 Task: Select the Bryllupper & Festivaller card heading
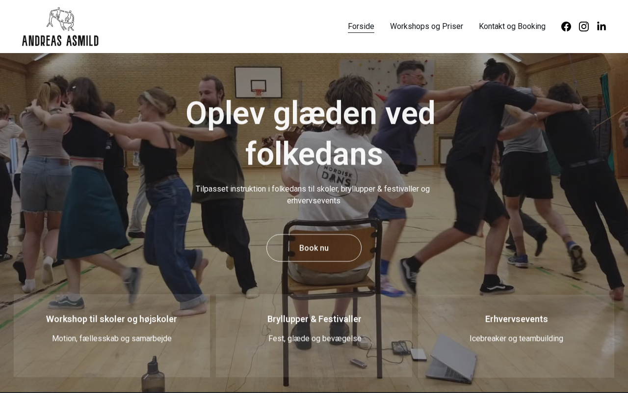coord(314,319)
